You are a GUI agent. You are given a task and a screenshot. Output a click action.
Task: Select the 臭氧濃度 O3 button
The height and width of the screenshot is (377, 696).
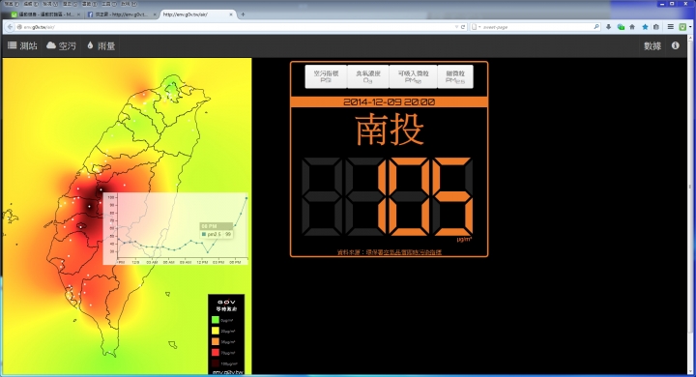pos(368,76)
